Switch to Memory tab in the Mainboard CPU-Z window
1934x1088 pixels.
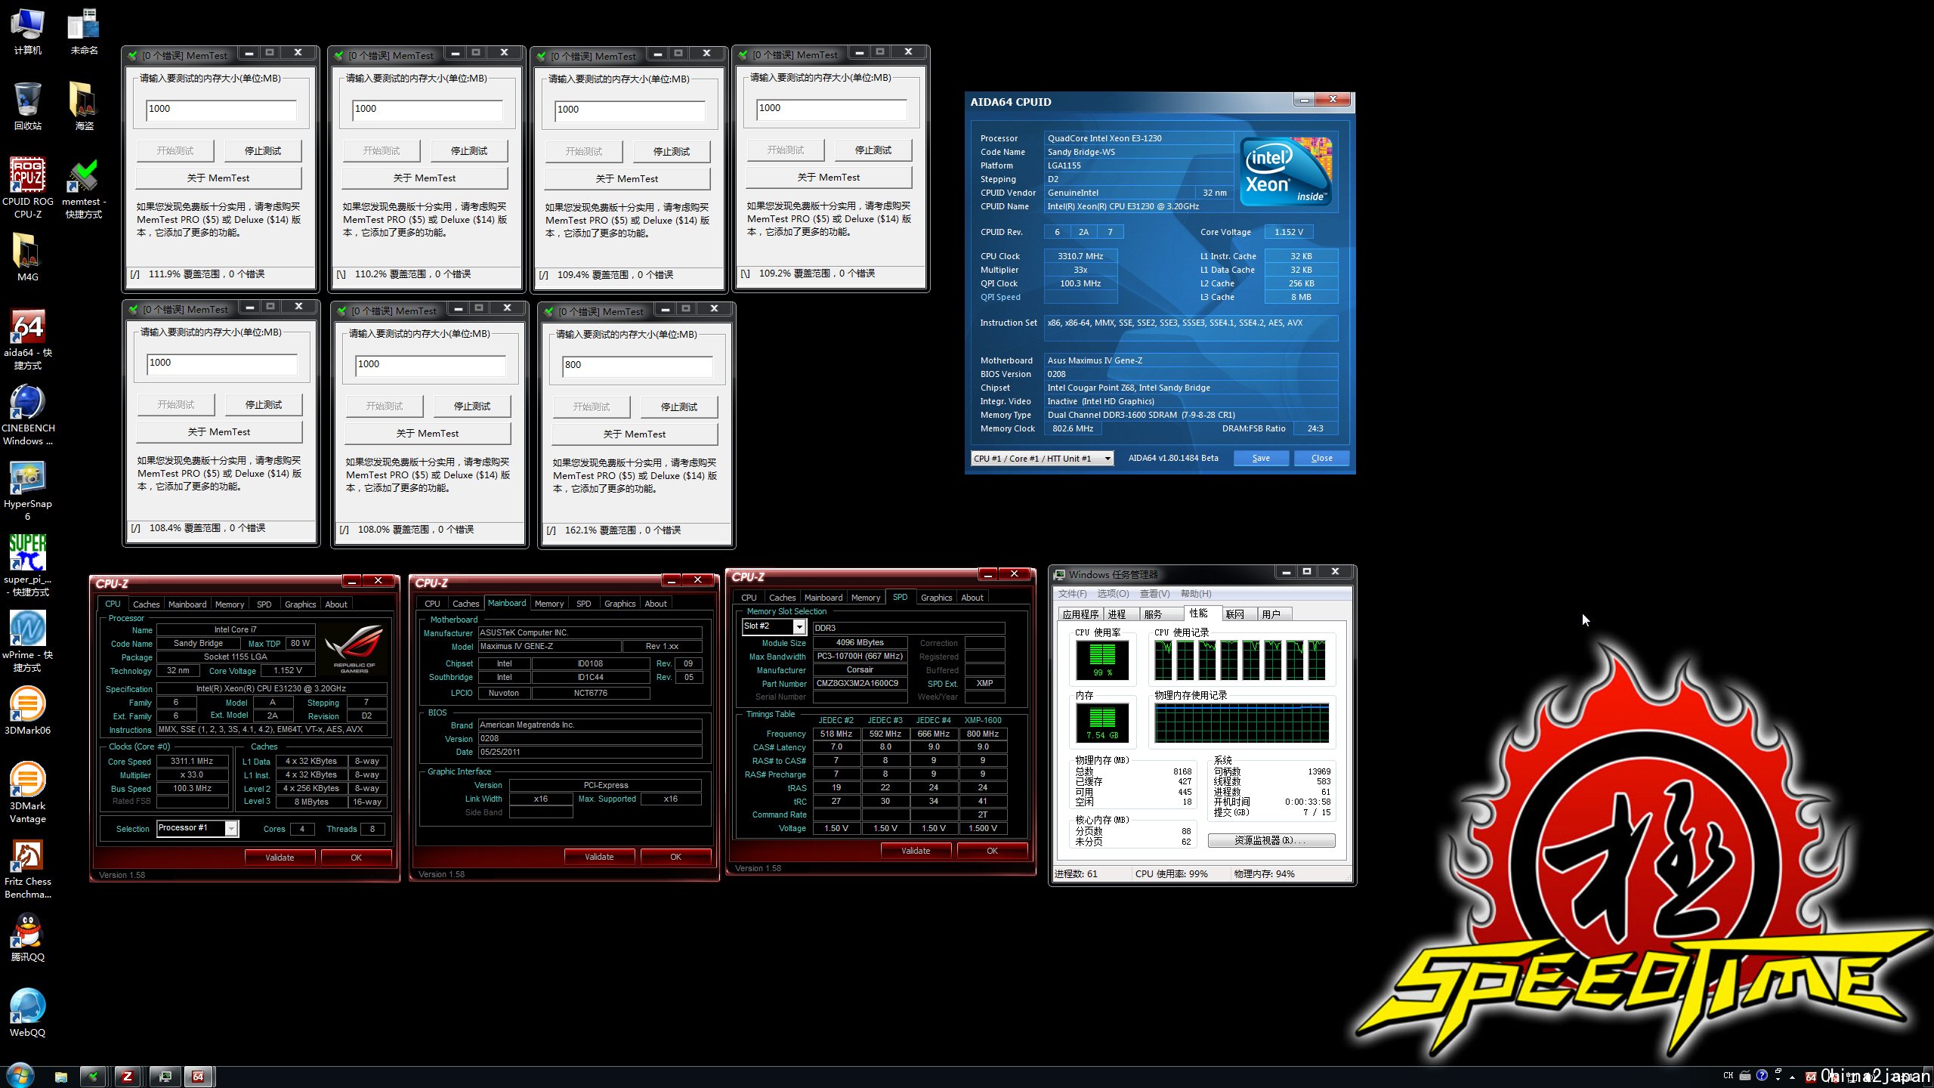click(548, 604)
